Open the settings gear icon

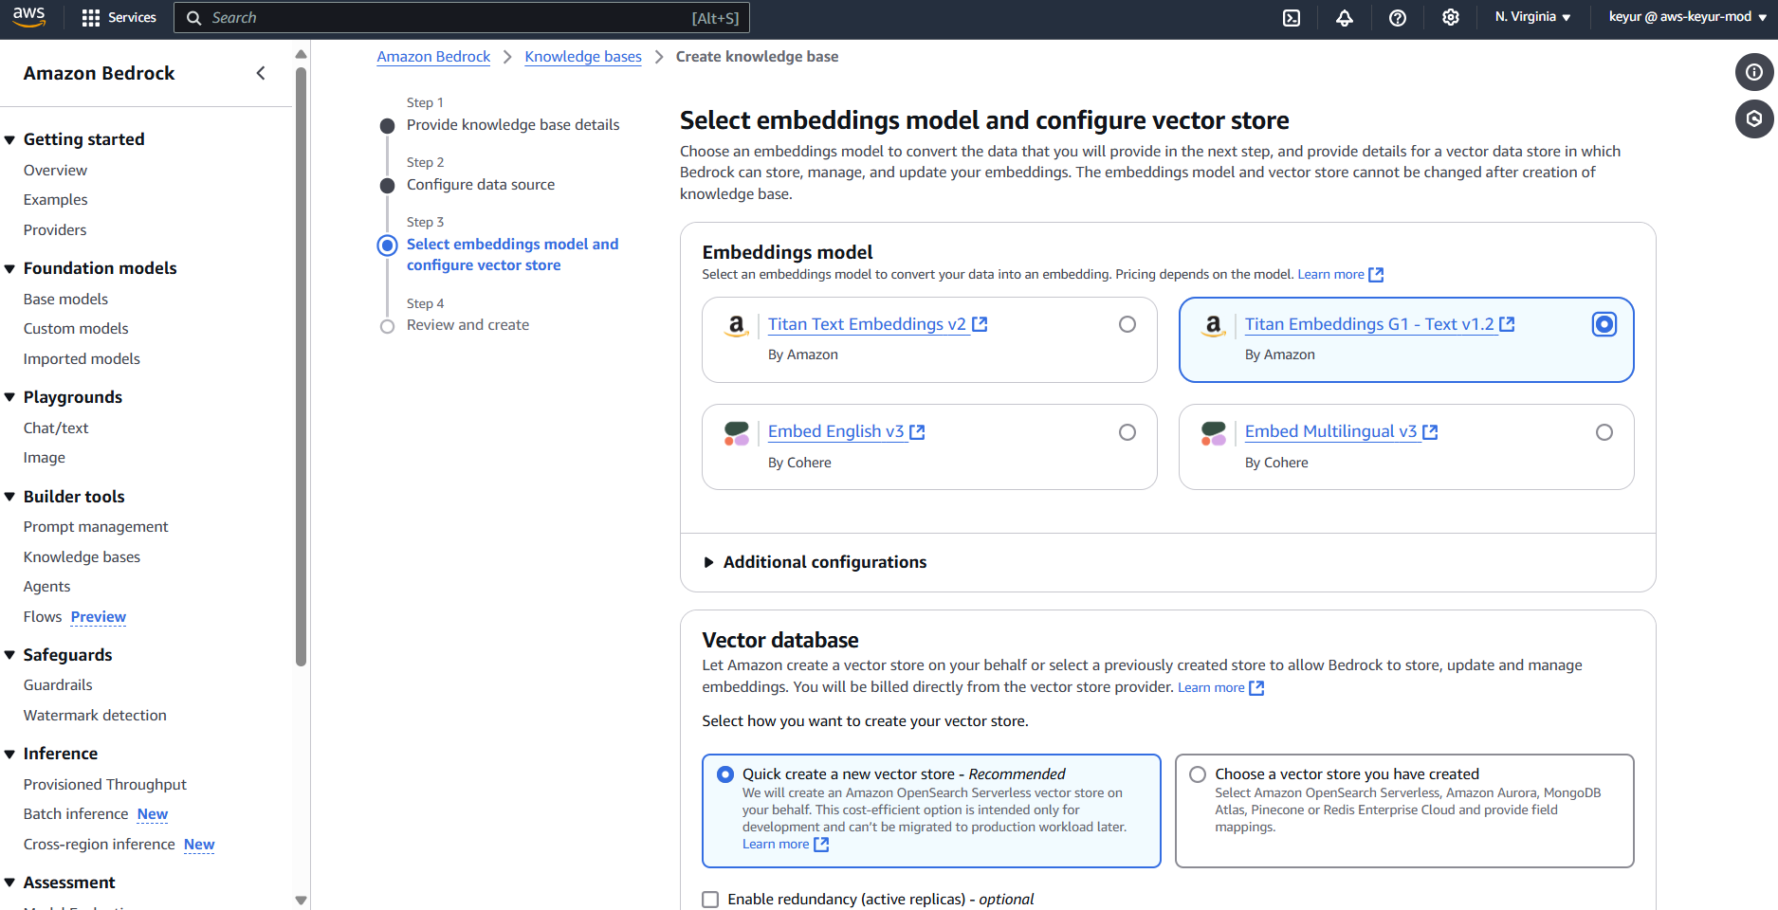1451,18
